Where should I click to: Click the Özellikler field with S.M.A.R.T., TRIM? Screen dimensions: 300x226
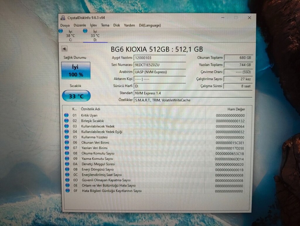(x=193, y=100)
